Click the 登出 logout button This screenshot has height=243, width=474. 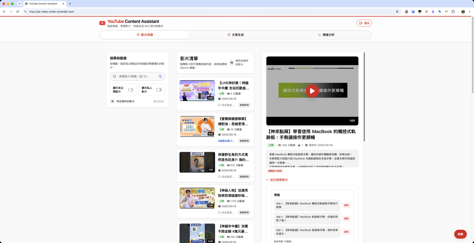pos(364,23)
